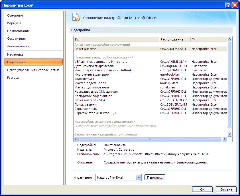Click the ОК button
240x196 pixels.
click(x=202, y=189)
